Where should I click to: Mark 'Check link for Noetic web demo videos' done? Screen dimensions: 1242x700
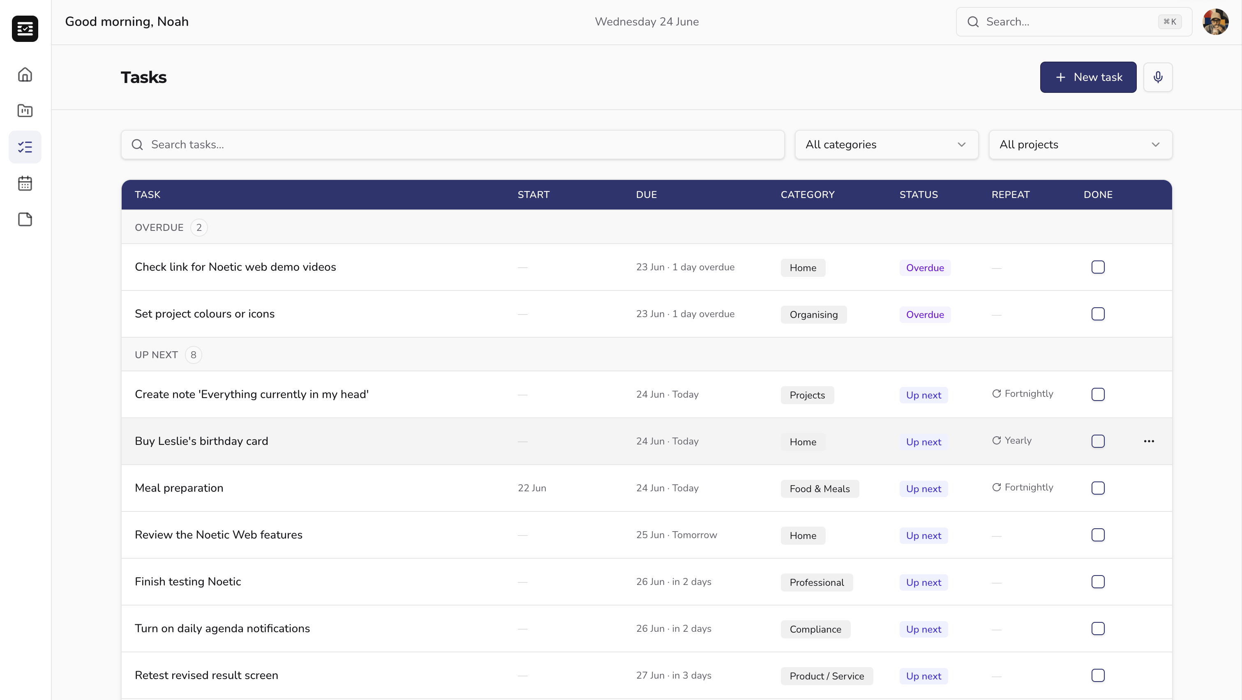coord(1098,267)
